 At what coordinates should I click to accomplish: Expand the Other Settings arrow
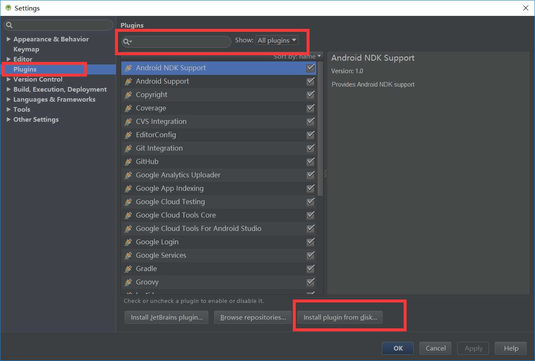coord(8,120)
